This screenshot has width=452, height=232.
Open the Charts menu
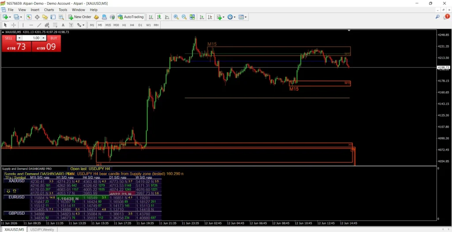(49, 10)
